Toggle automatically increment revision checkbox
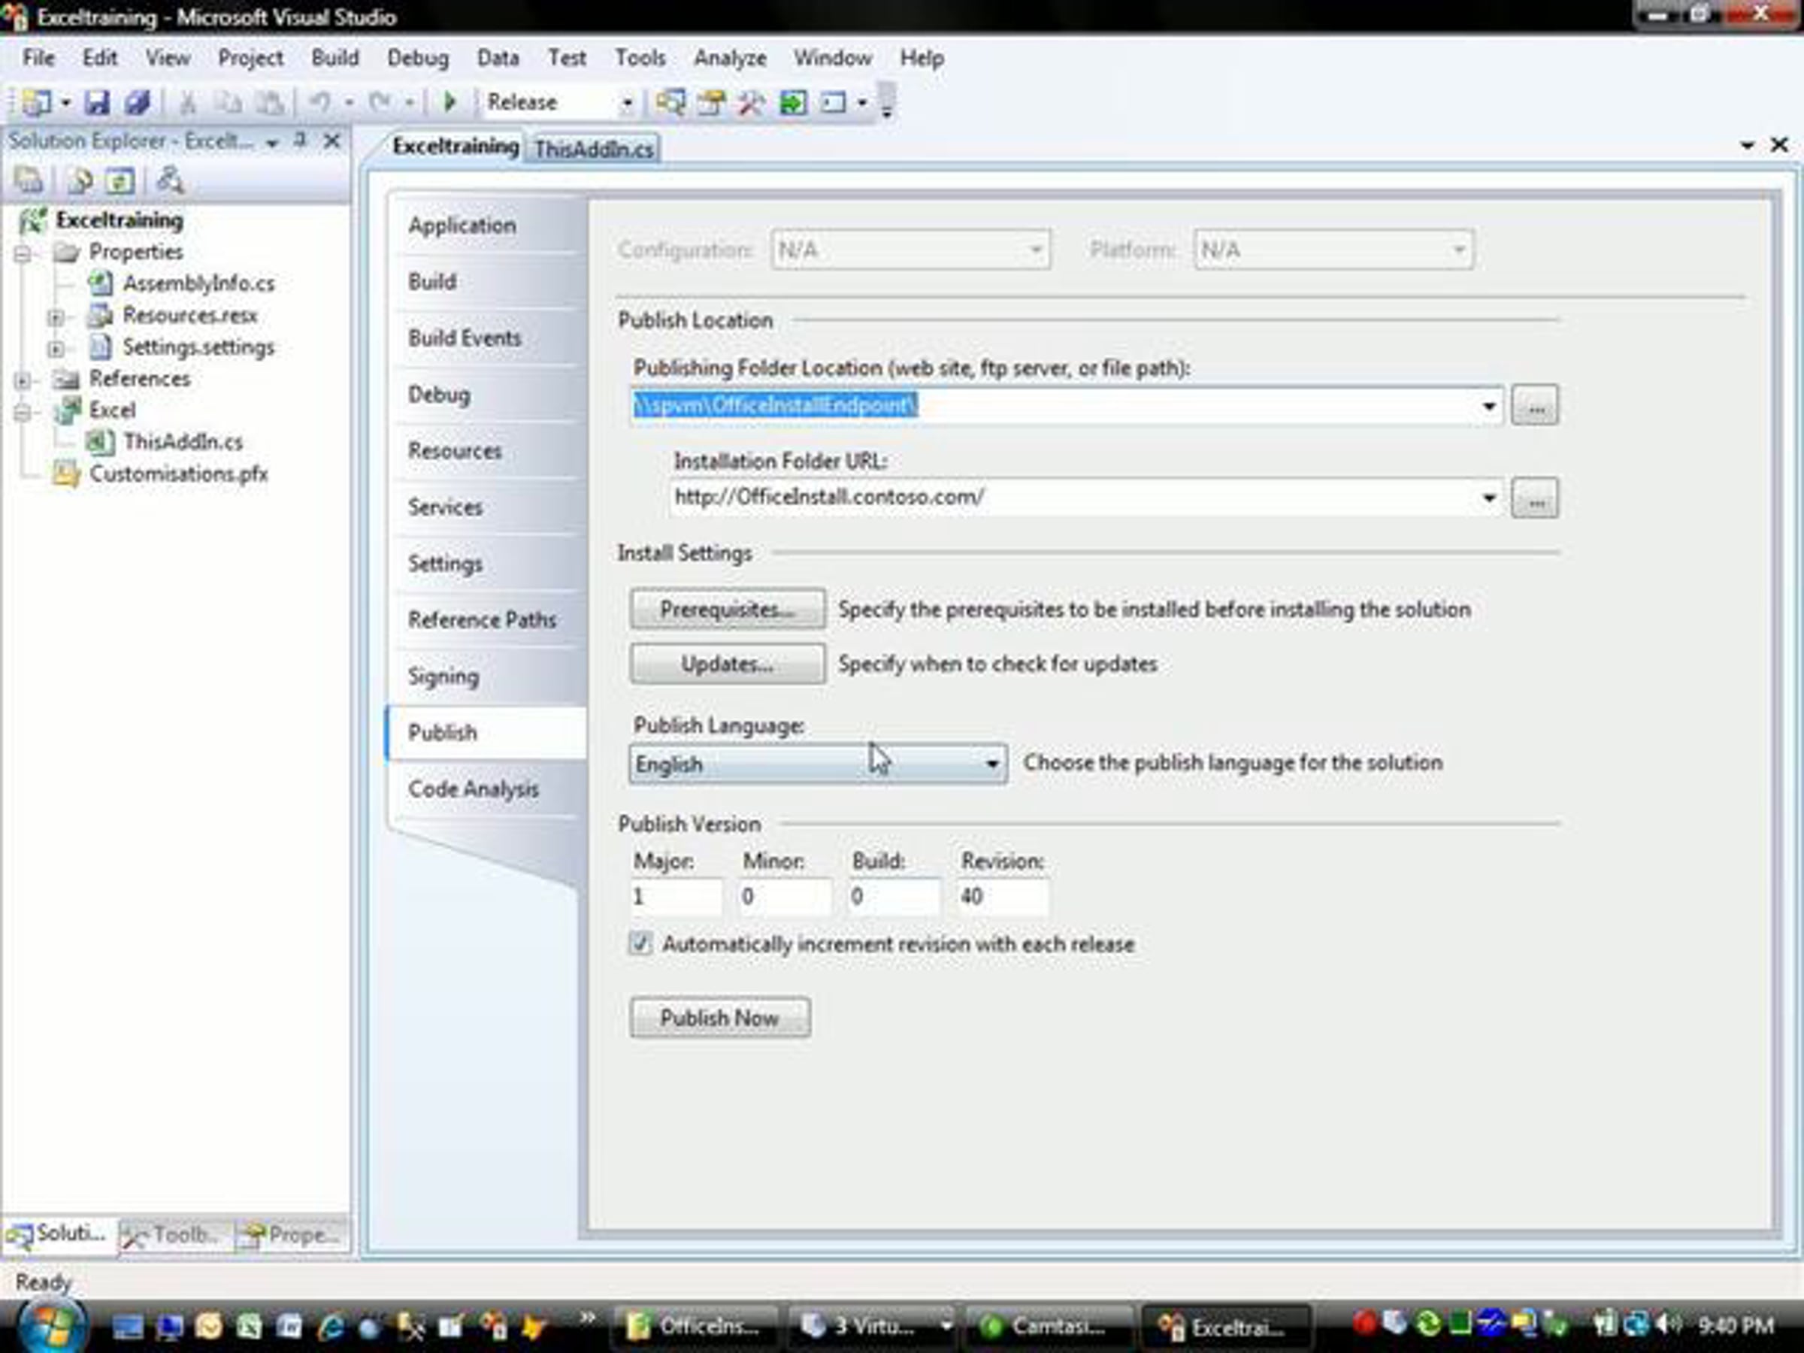The height and width of the screenshot is (1353, 1804). [640, 943]
